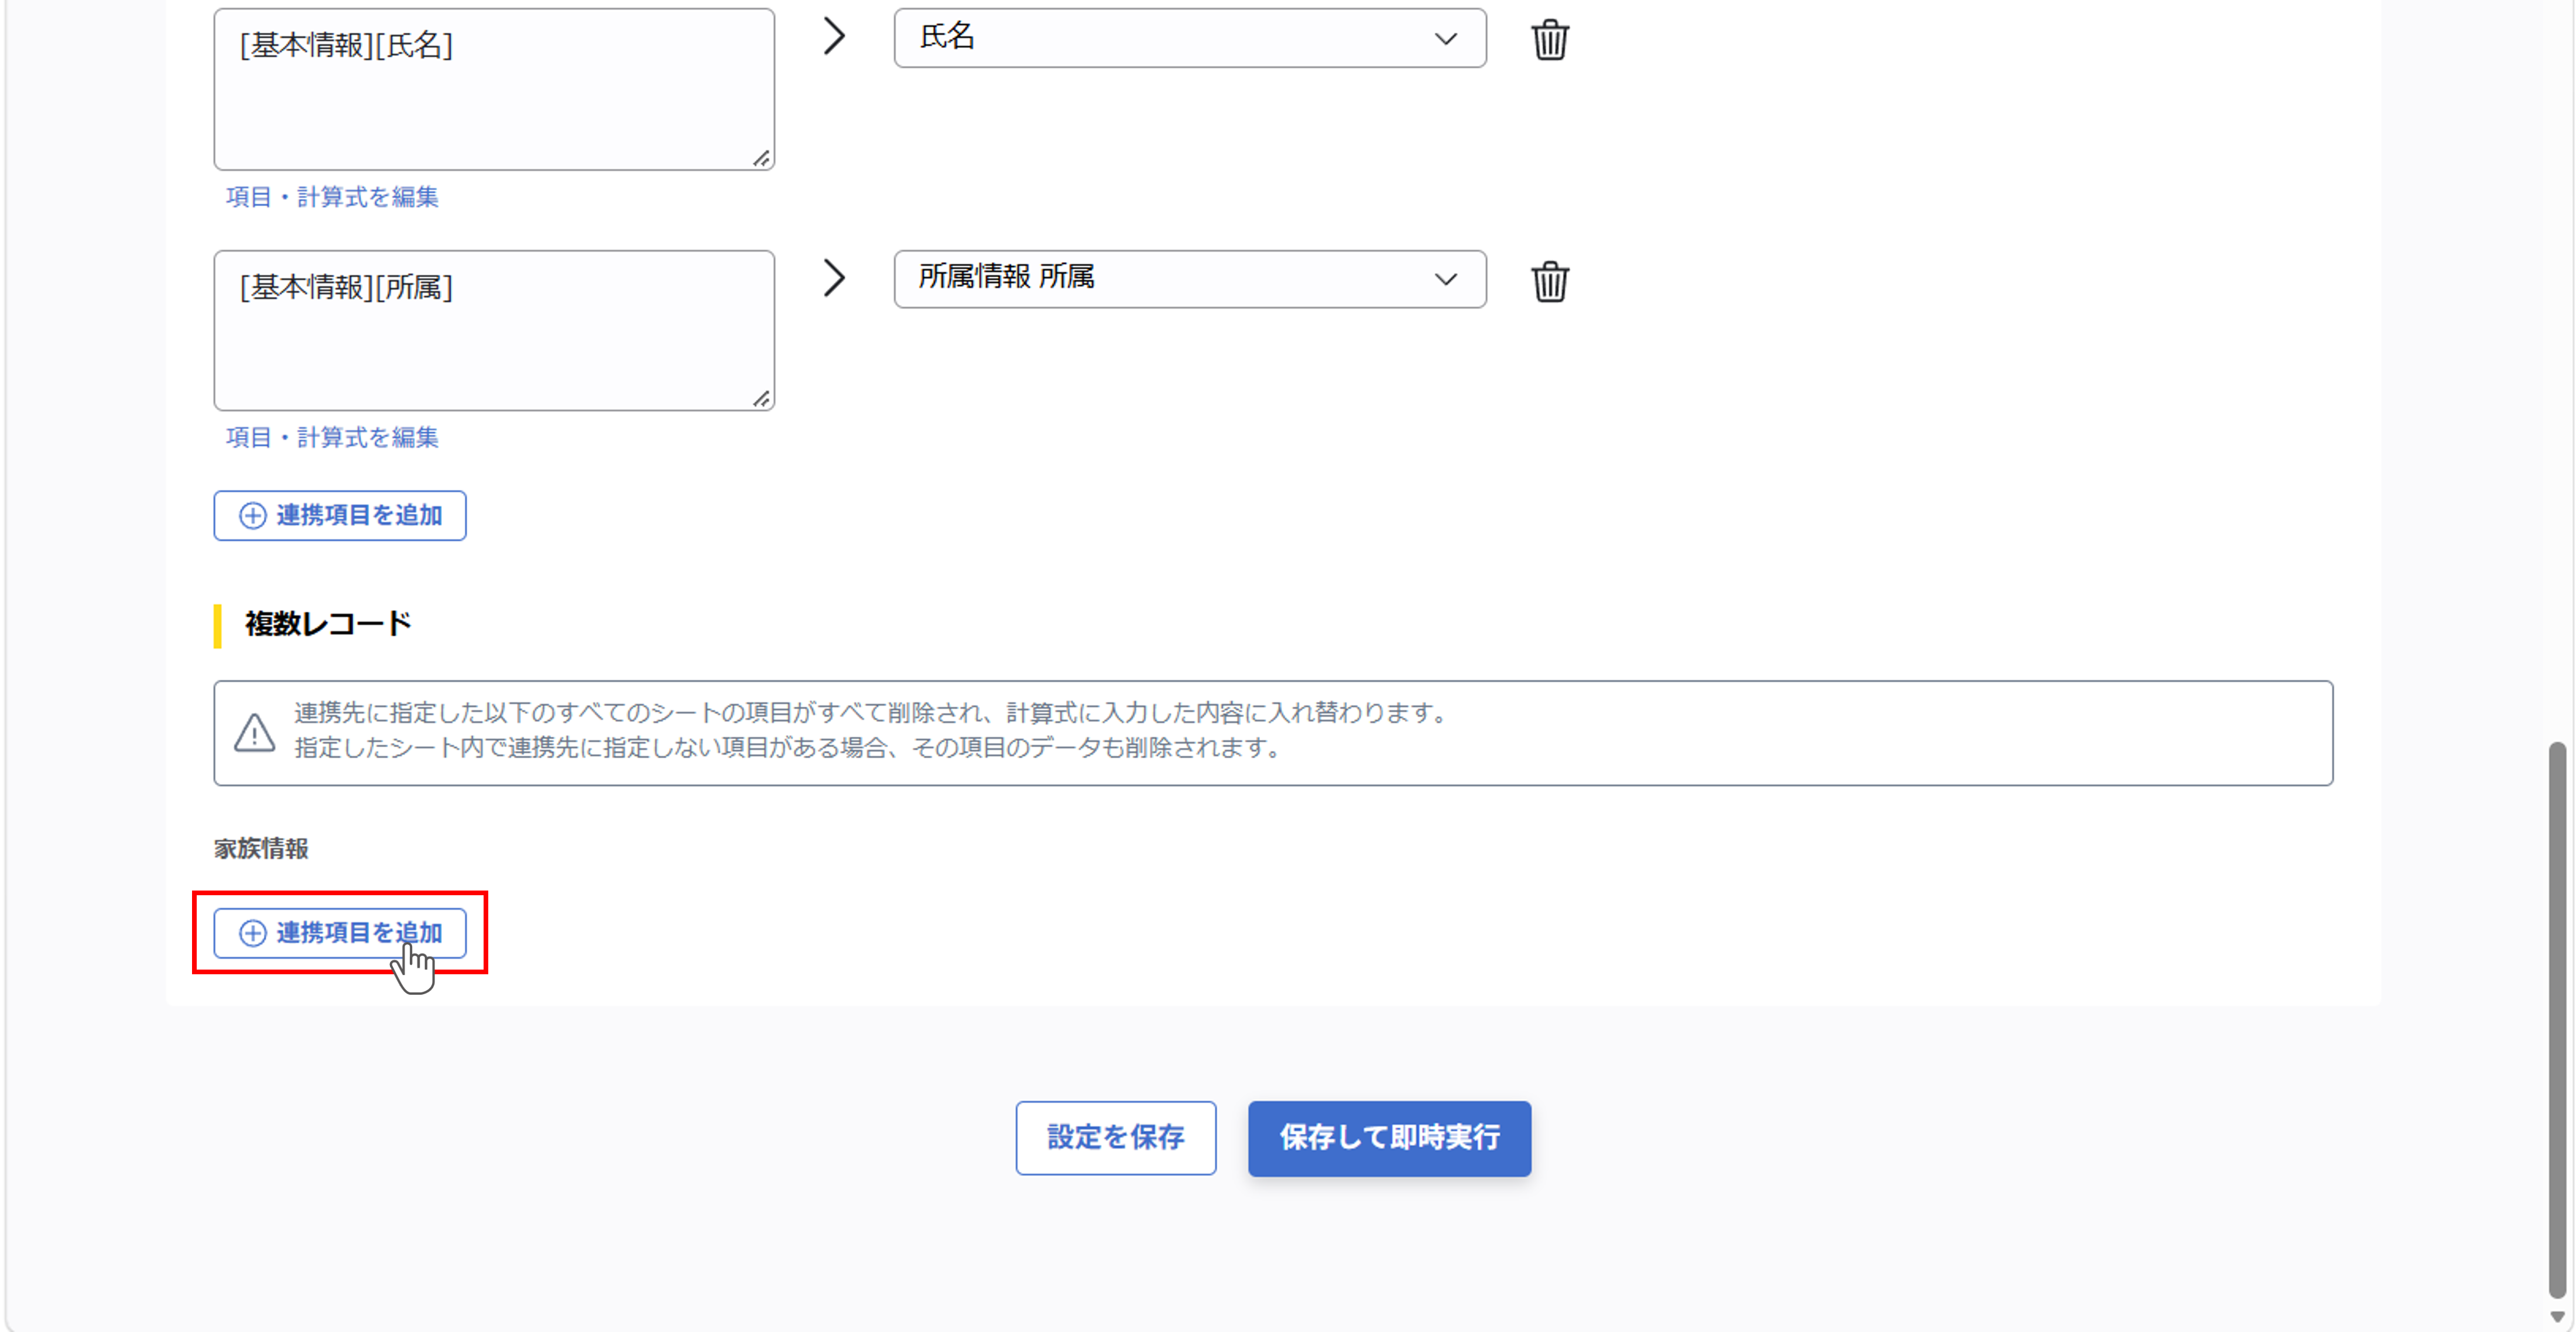Add a linked item under 家族情報
The width and height of the screenshot is (2576, 1332).
340,933
